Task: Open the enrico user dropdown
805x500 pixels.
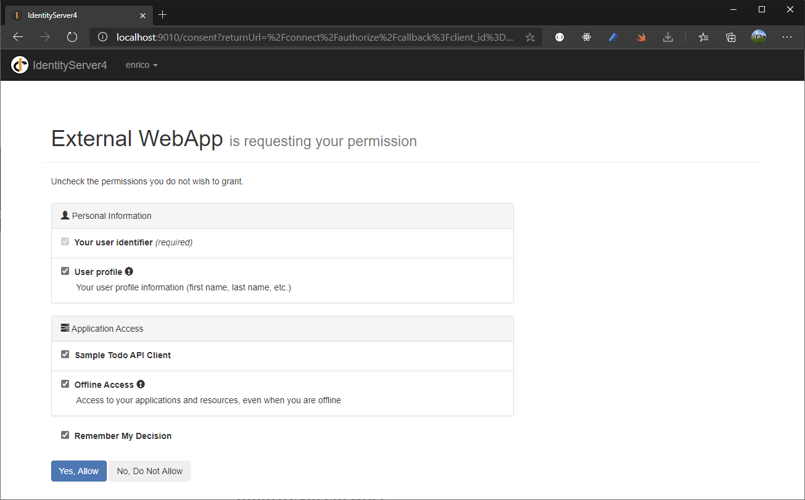Action: 141,64
